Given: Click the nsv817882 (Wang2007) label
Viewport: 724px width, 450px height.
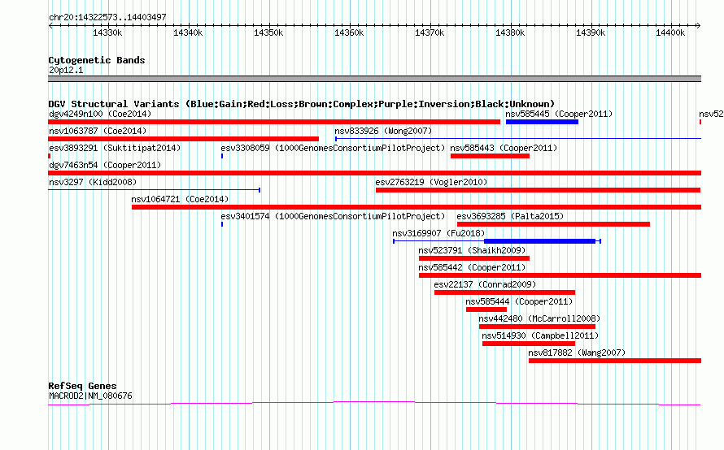Looking at the screenshot, I should point(577,353).
